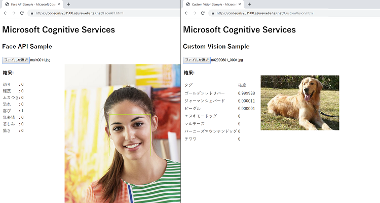Viewport: 380px width, 203px height.
Task: Click the golden retriever photo
Action: point(300,103)
